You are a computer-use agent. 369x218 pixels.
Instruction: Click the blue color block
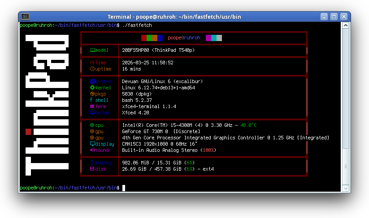tap(160, 38)
